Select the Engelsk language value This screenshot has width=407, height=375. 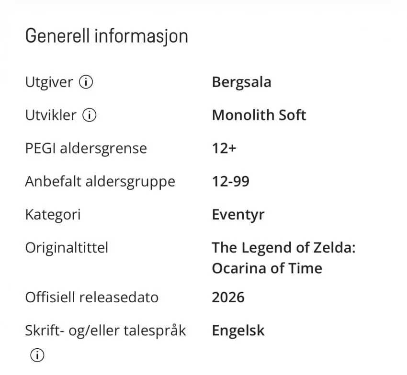click(x=238, y=331)
